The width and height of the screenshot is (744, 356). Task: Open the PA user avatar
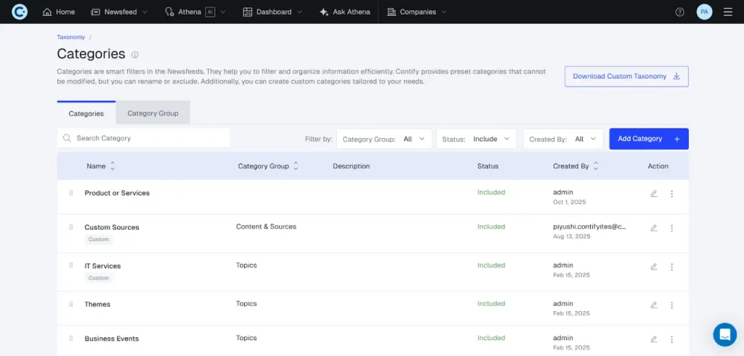(x=704, y=12)
